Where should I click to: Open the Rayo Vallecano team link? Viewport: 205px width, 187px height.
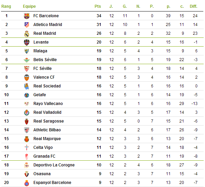click(x=48, y=104)
